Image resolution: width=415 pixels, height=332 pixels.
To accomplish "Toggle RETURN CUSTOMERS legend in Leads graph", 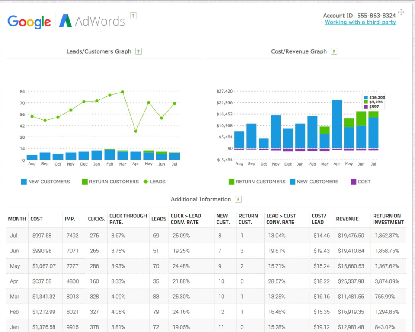I will (x=110, y=182).
